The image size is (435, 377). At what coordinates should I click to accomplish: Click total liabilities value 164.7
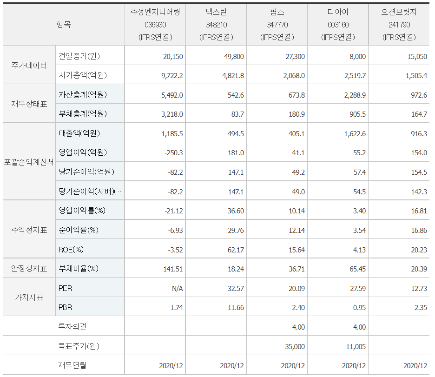pos(419,114)
